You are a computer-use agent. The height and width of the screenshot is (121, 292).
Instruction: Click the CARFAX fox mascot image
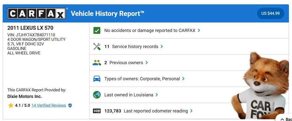click(x=261, y=86)
